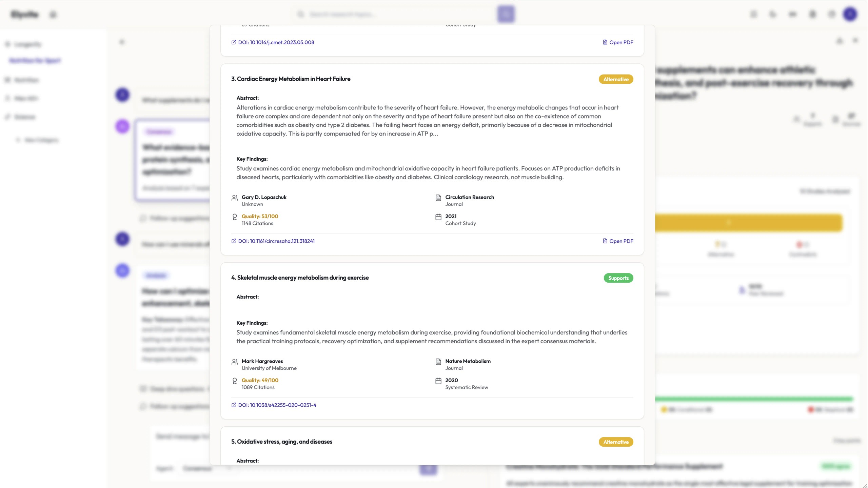Click the search field in the background top bar
The width and height of the screenshot is (868, 488).
click(x=395, y=14)
